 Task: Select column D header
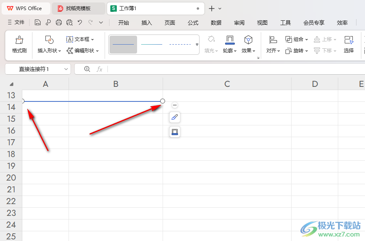pyautogui.click(x=315, y=84)
